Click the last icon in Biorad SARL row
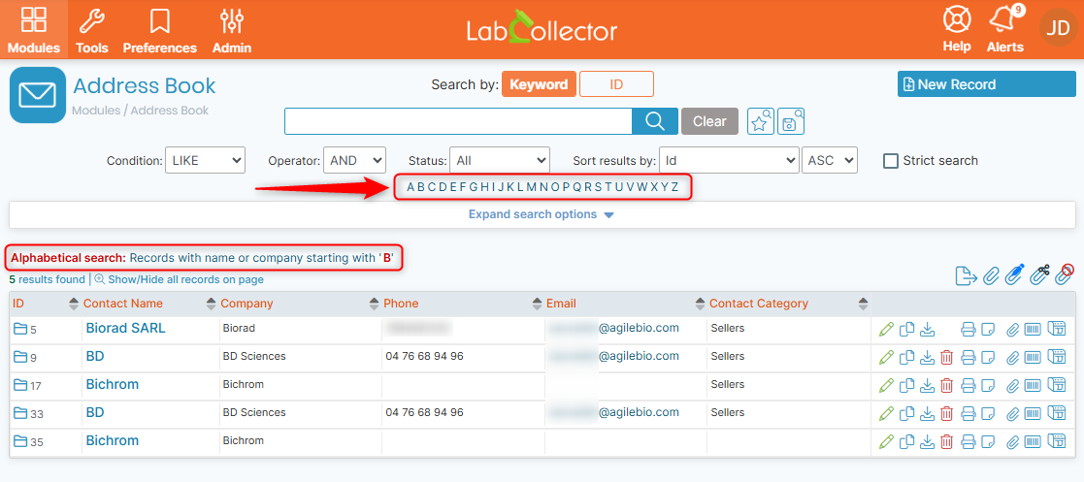 point(1057,330)
